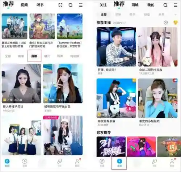Tap the 新人开播求关注 title text
The image size is (181, 172).
point(13,106)
